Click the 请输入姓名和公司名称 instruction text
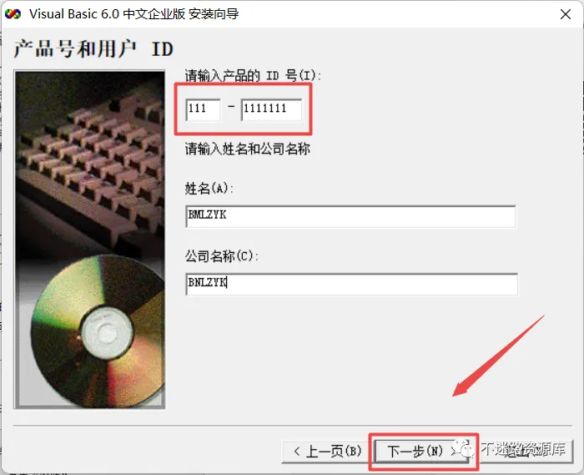 (x=248, y=149)
